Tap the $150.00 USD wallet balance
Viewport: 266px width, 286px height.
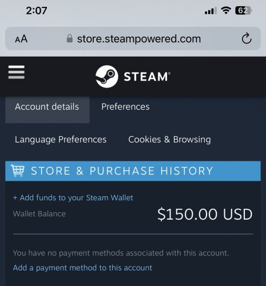click(205, 214)
